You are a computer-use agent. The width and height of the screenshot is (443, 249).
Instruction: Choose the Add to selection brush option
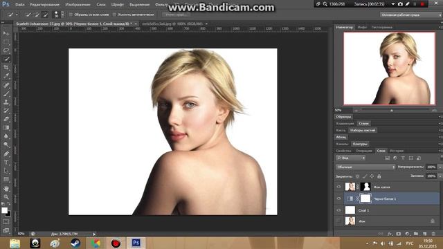point(37,15)
